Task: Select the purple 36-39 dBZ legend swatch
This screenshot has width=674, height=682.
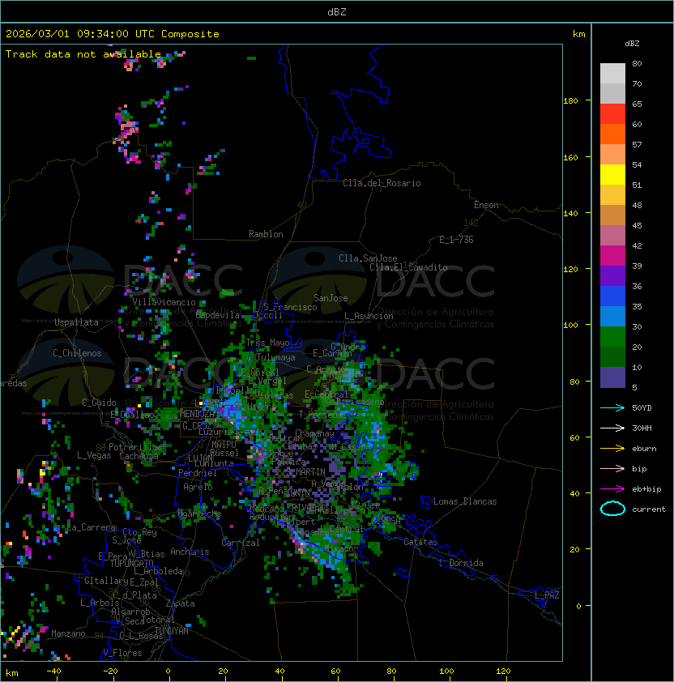Action: (612, 275)
